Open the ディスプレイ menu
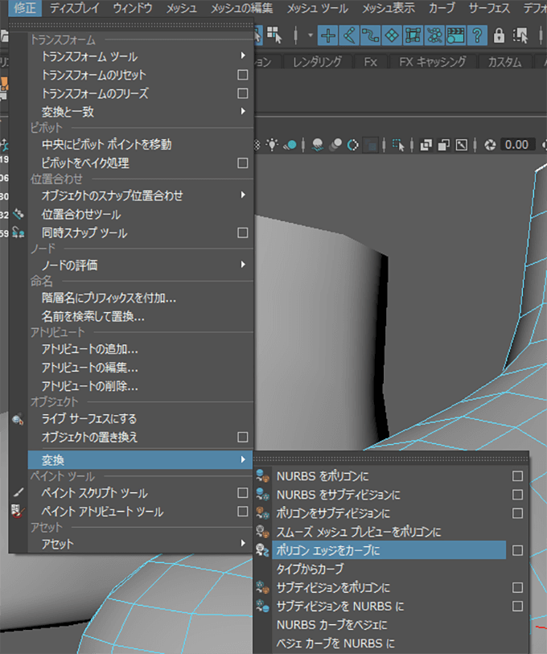 (75, 8)
